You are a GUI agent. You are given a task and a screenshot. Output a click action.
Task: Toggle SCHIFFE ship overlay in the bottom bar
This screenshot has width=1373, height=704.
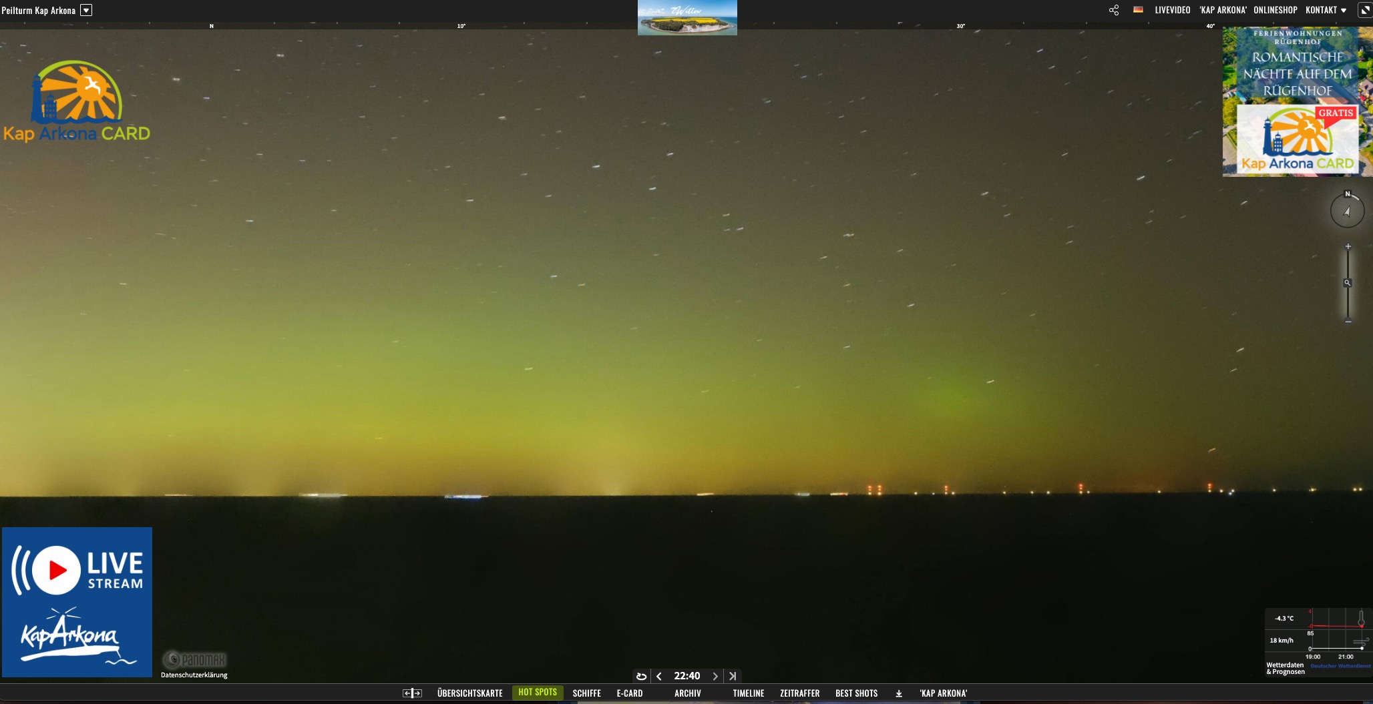pos(586,693)
